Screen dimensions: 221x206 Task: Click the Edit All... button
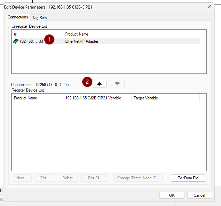[x=95, y=178]
